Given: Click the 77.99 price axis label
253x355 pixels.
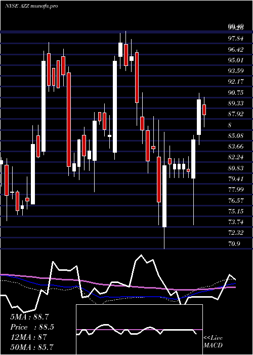Looking at the screenshot, I should 236,190.
